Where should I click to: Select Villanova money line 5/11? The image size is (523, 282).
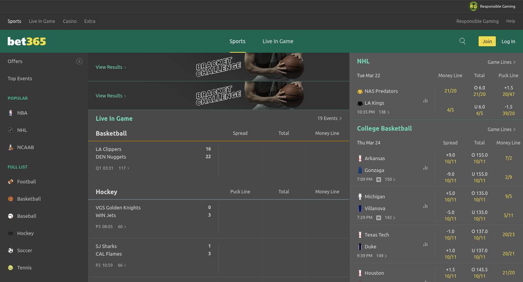[x=508, y=216]
